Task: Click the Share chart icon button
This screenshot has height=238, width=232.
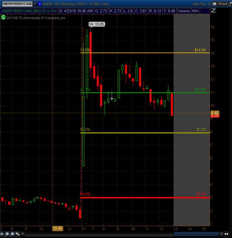Action: click(220, 4)
